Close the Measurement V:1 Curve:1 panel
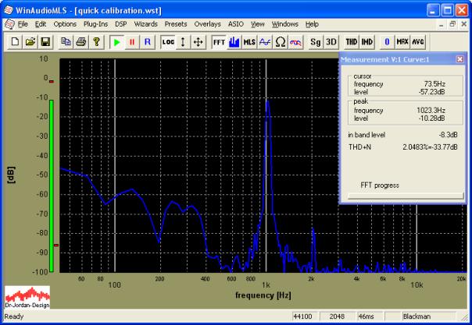472x325 pixels. pyautogui.click(x=459, y=59)
